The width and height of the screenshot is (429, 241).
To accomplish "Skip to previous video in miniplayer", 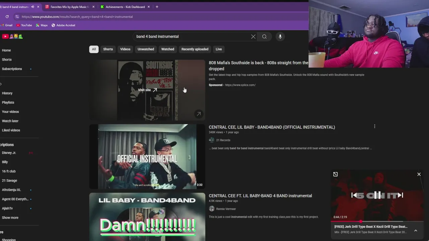I will pyautogui.click(x=354, y=195).
